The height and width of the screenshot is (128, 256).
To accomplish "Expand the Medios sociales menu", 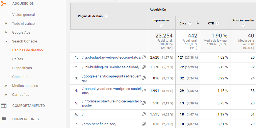I will 6,86.
